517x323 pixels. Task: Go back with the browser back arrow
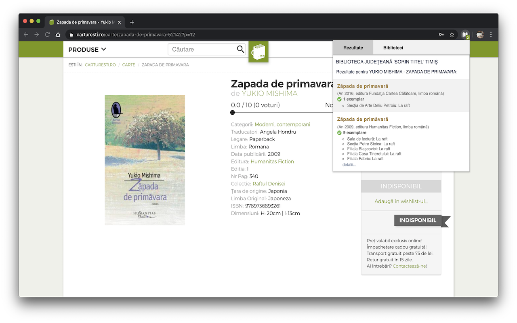click(26, 35)
